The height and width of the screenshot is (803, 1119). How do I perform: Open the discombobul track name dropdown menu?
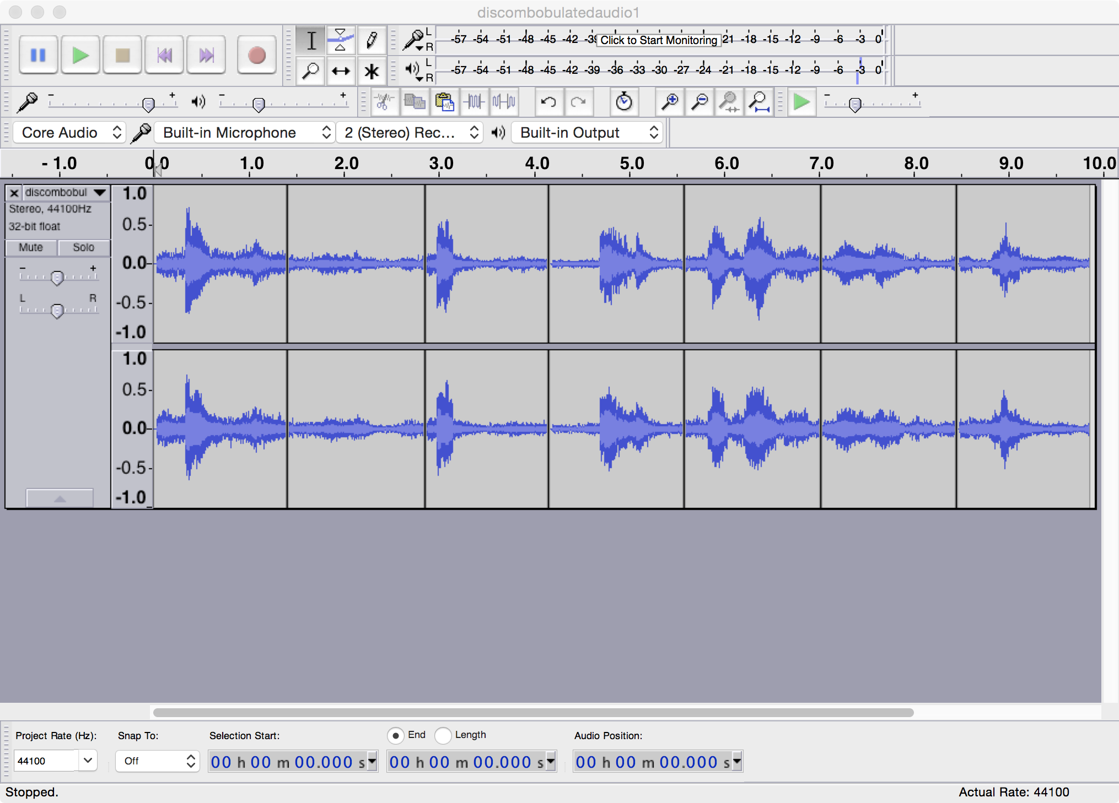(x=66, y=192)
